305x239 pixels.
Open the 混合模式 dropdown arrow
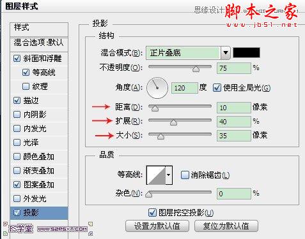point(226,53)
